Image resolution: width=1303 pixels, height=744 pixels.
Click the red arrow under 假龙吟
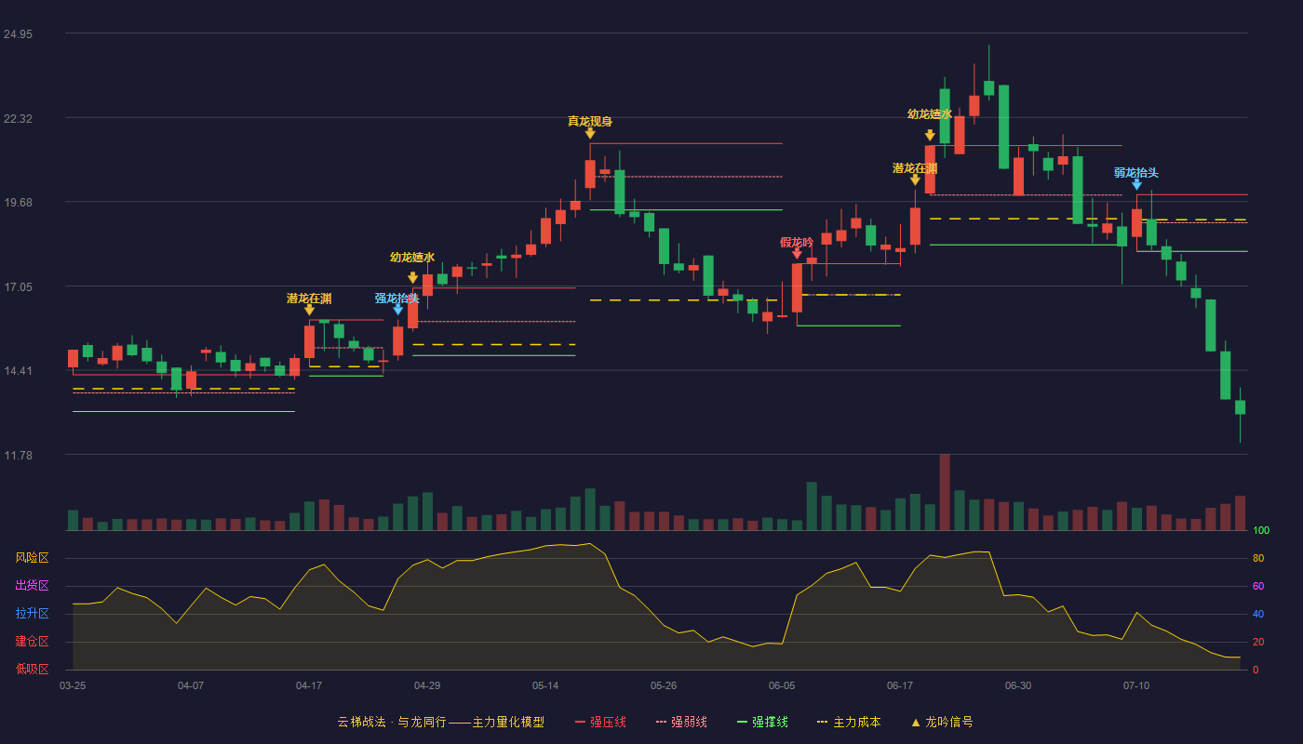(x=797, y=254)
